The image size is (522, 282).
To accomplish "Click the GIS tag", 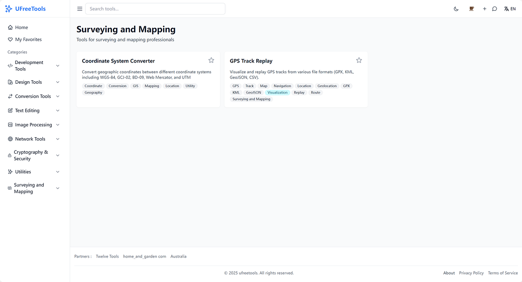I will click(135, 86).
